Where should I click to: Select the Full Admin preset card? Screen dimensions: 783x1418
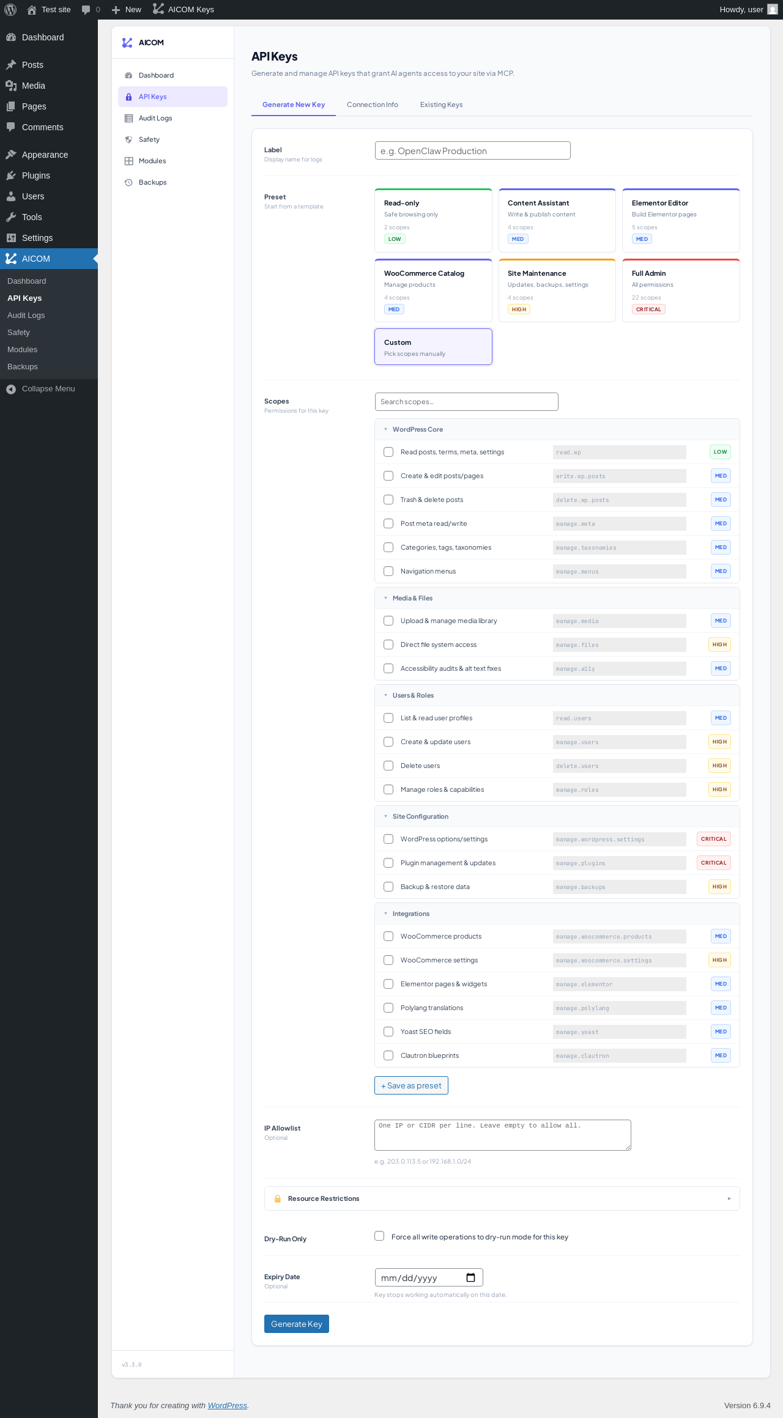click(681, 290)
